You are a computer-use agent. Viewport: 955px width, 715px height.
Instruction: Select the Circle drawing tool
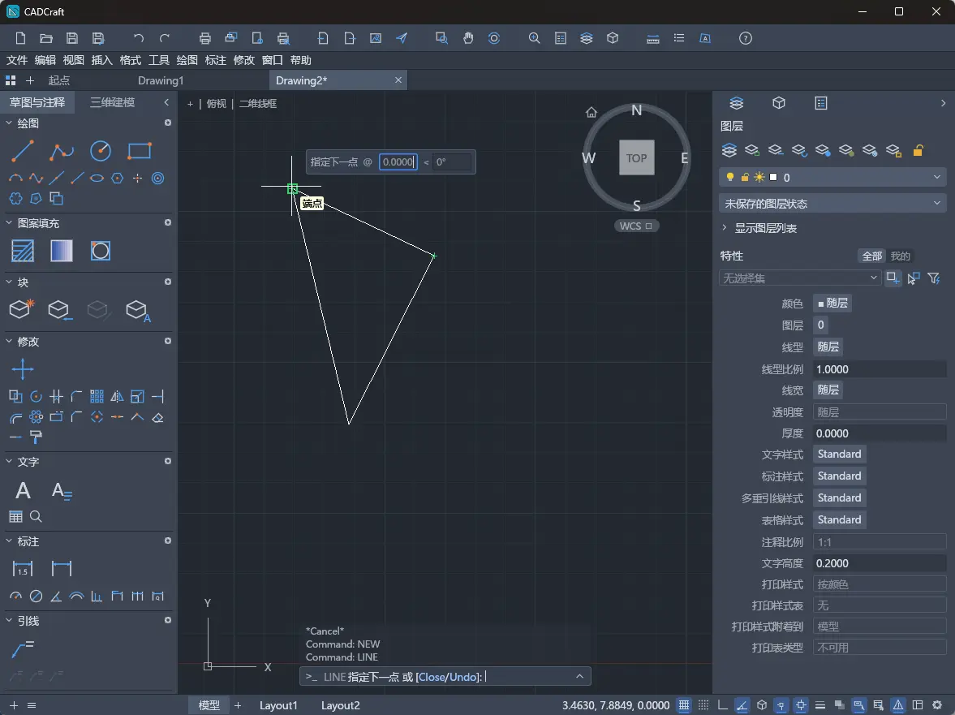tap(101, 150)
